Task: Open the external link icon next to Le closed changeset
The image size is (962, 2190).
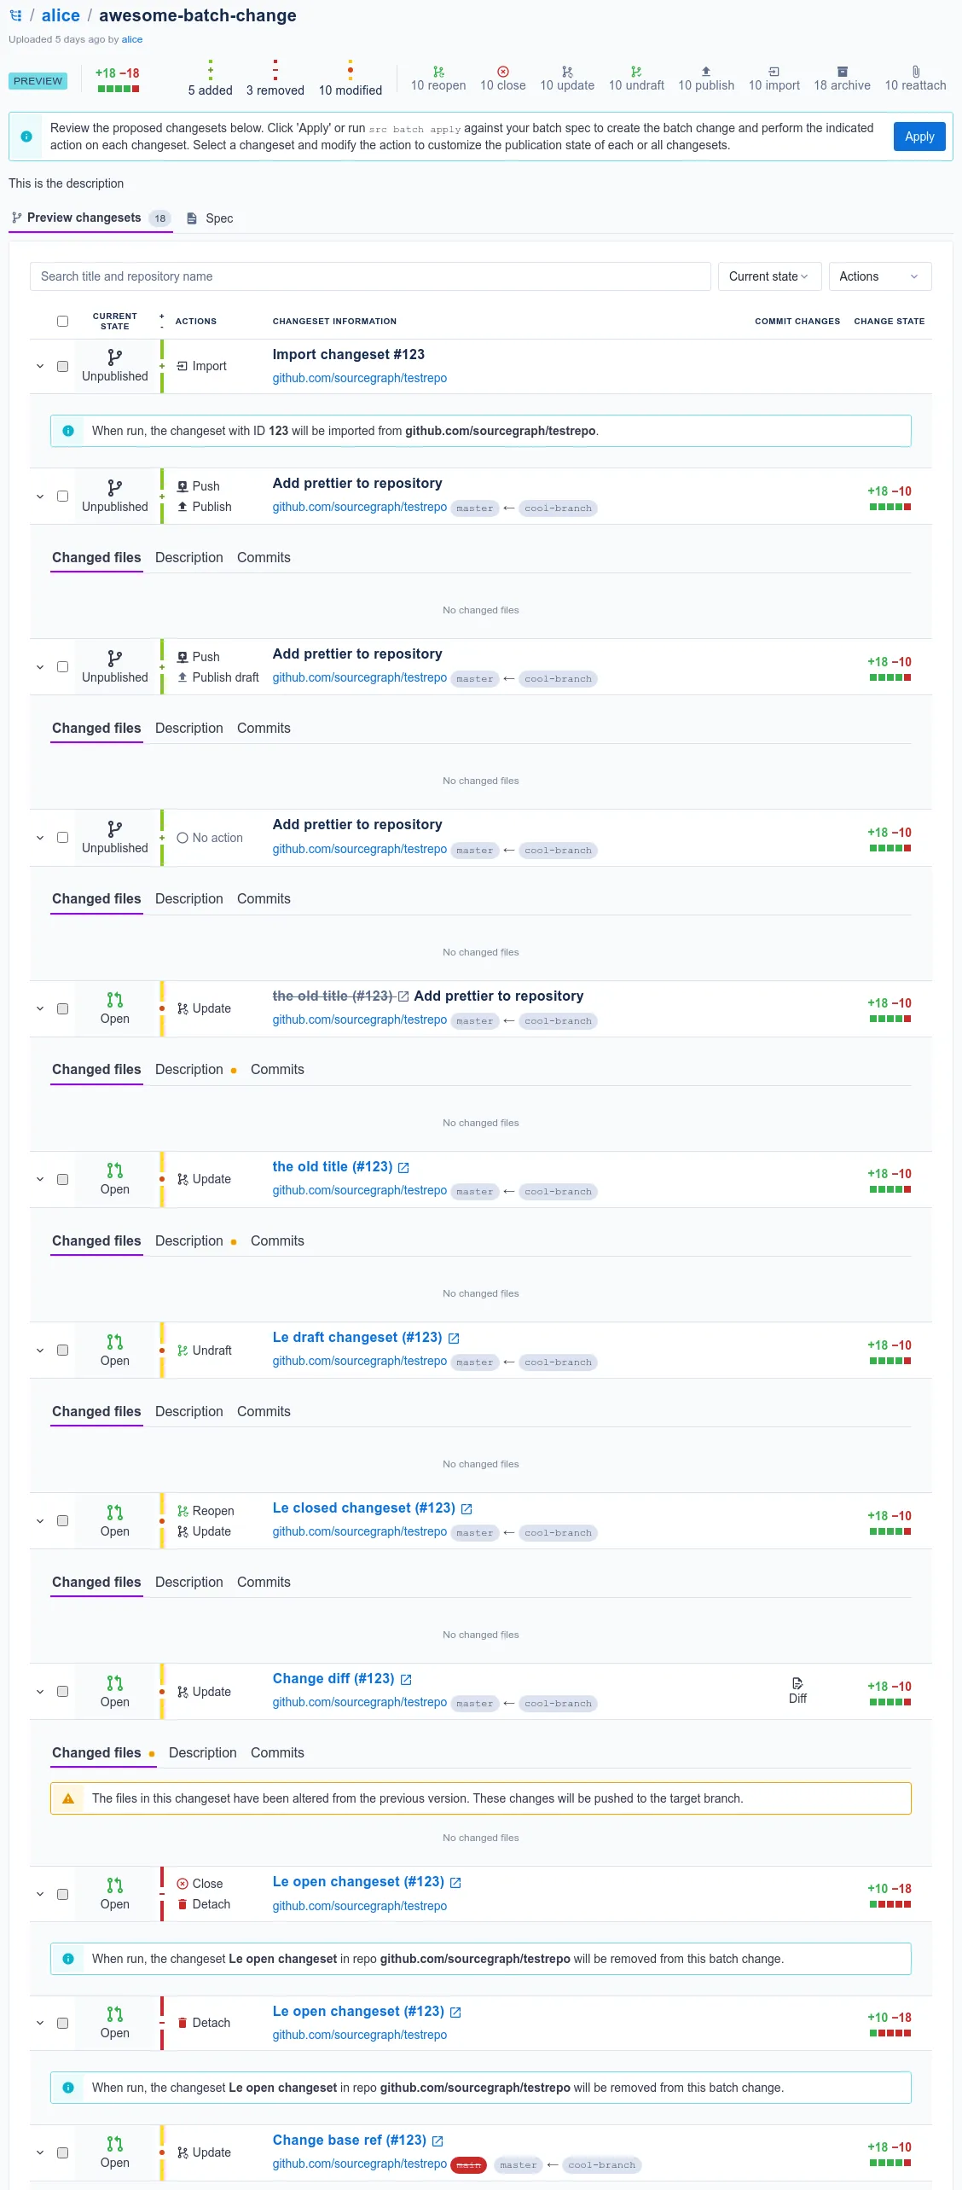Action: 467,1509
